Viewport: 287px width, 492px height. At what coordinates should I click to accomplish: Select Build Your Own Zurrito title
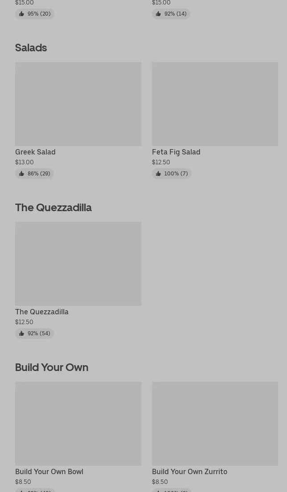pyautogui.click(x=189, y=472)
